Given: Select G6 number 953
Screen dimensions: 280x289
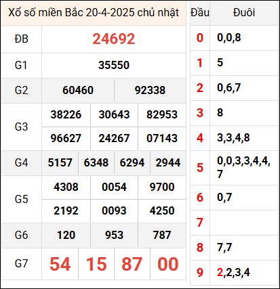Looking at the screenshot, I should (114, 235).
